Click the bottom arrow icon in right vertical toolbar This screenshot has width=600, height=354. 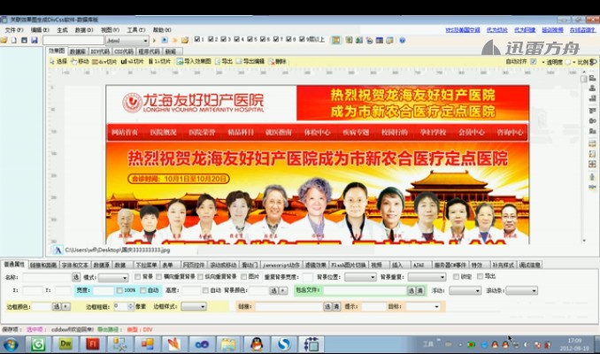coord(592,187)
